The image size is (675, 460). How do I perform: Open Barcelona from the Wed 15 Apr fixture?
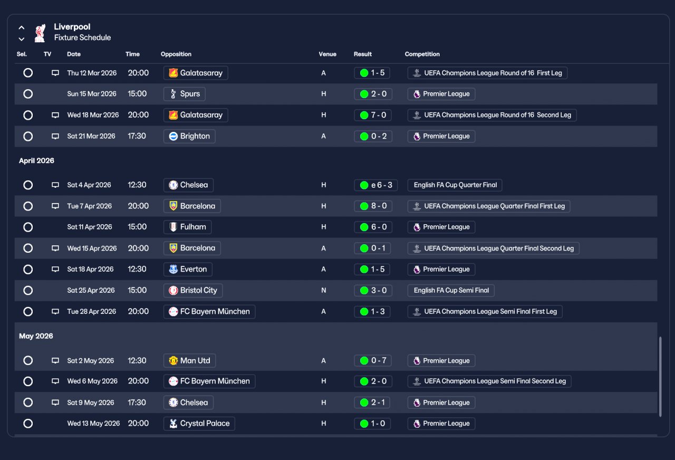pos(192,248)
